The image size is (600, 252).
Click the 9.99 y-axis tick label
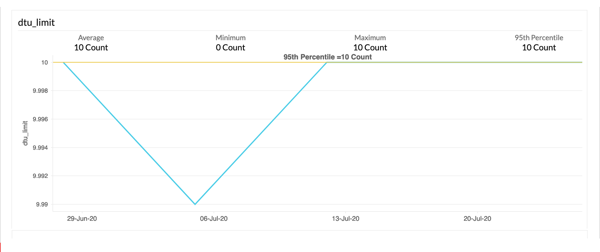point(42,205)
